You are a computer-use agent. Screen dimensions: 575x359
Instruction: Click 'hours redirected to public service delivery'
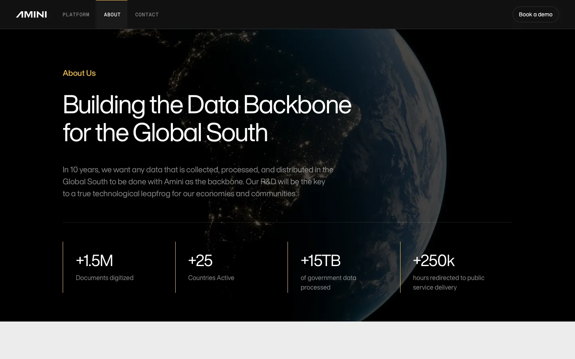click(x=448, y=282)
